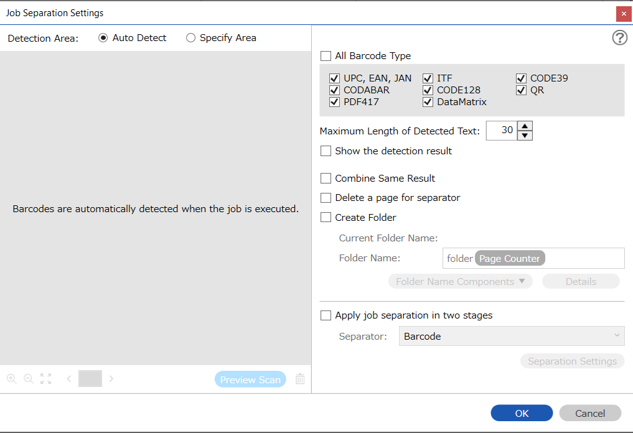Image resolution: width=633 pixels, height=433 pixels.
Task: Tick the Create Folder checkbox
Action: point(326,218)
